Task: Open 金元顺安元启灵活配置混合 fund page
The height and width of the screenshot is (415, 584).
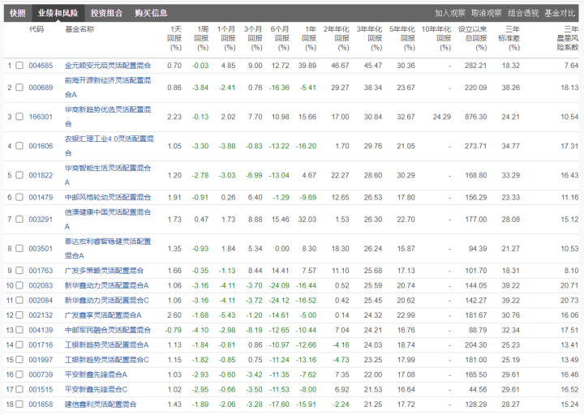Action: click(x=108, y=66)
